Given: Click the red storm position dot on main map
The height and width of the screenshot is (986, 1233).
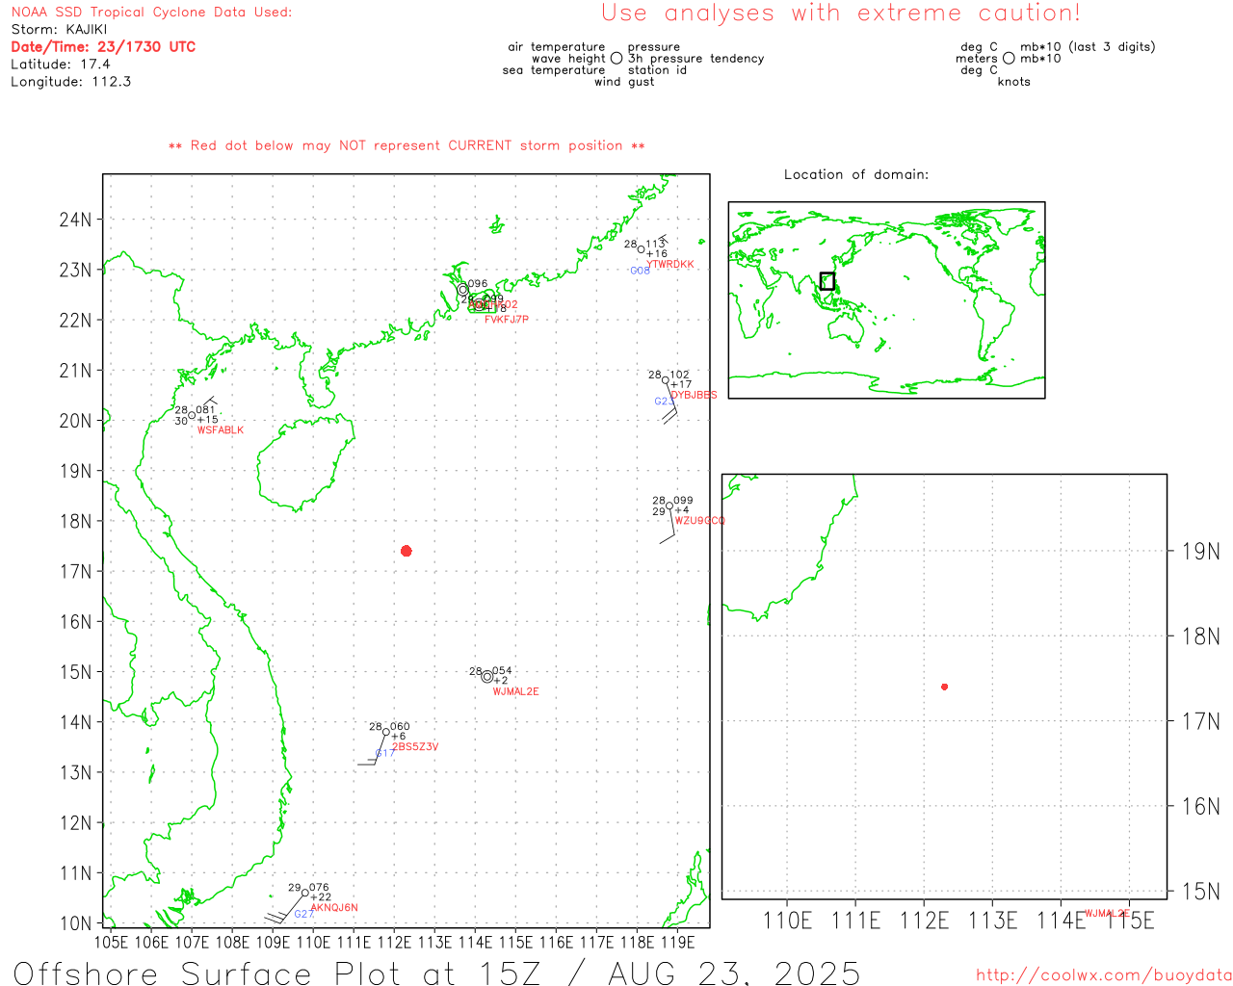Looking at the screenshot, I should pyautogui.click(x=406, y=551).
